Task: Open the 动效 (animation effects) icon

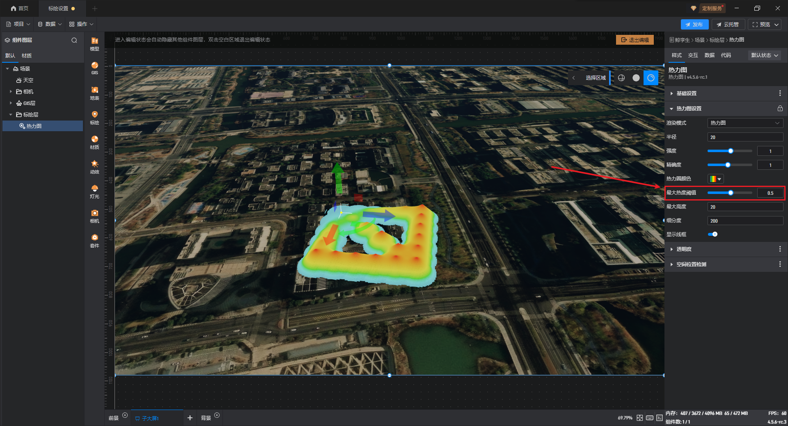Action: [94, 167]
